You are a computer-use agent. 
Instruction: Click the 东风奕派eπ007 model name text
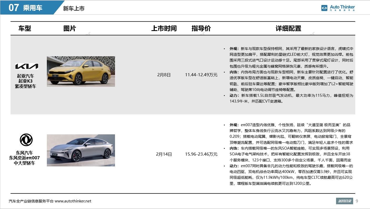point(24,158)
